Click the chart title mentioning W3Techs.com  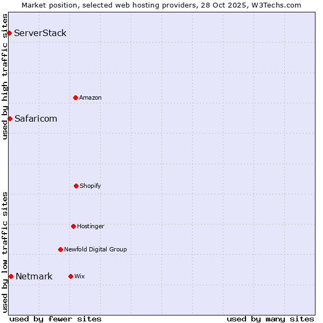(161, 5)
